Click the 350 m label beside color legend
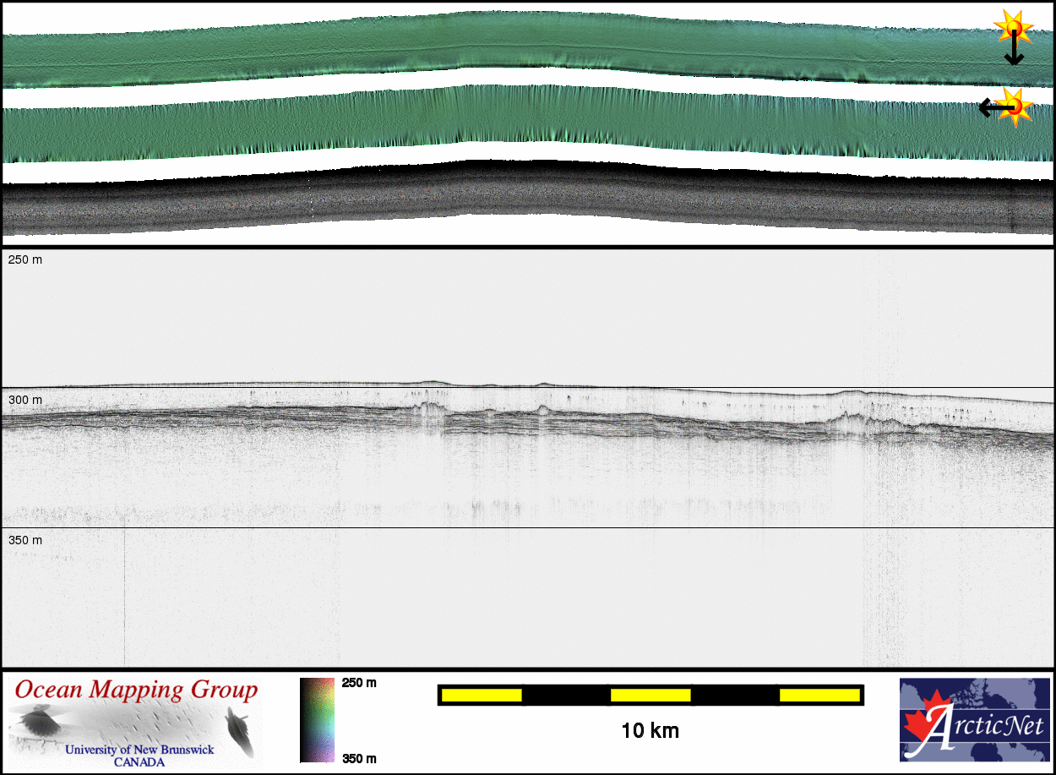 tap(359, 758)
